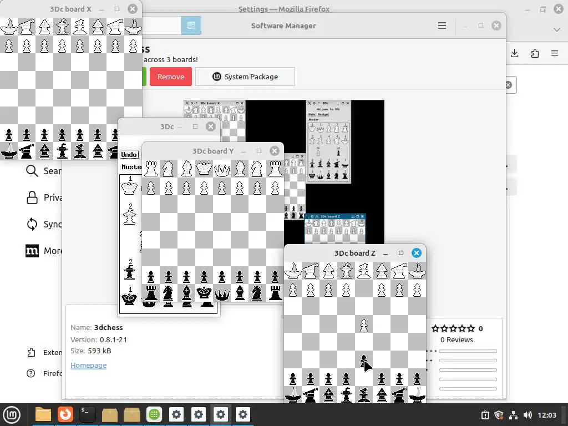The width and height of the screenshot is (568, 426).
Task: Open the Software Manager hamburger menu
Action: tap(442, 26)
